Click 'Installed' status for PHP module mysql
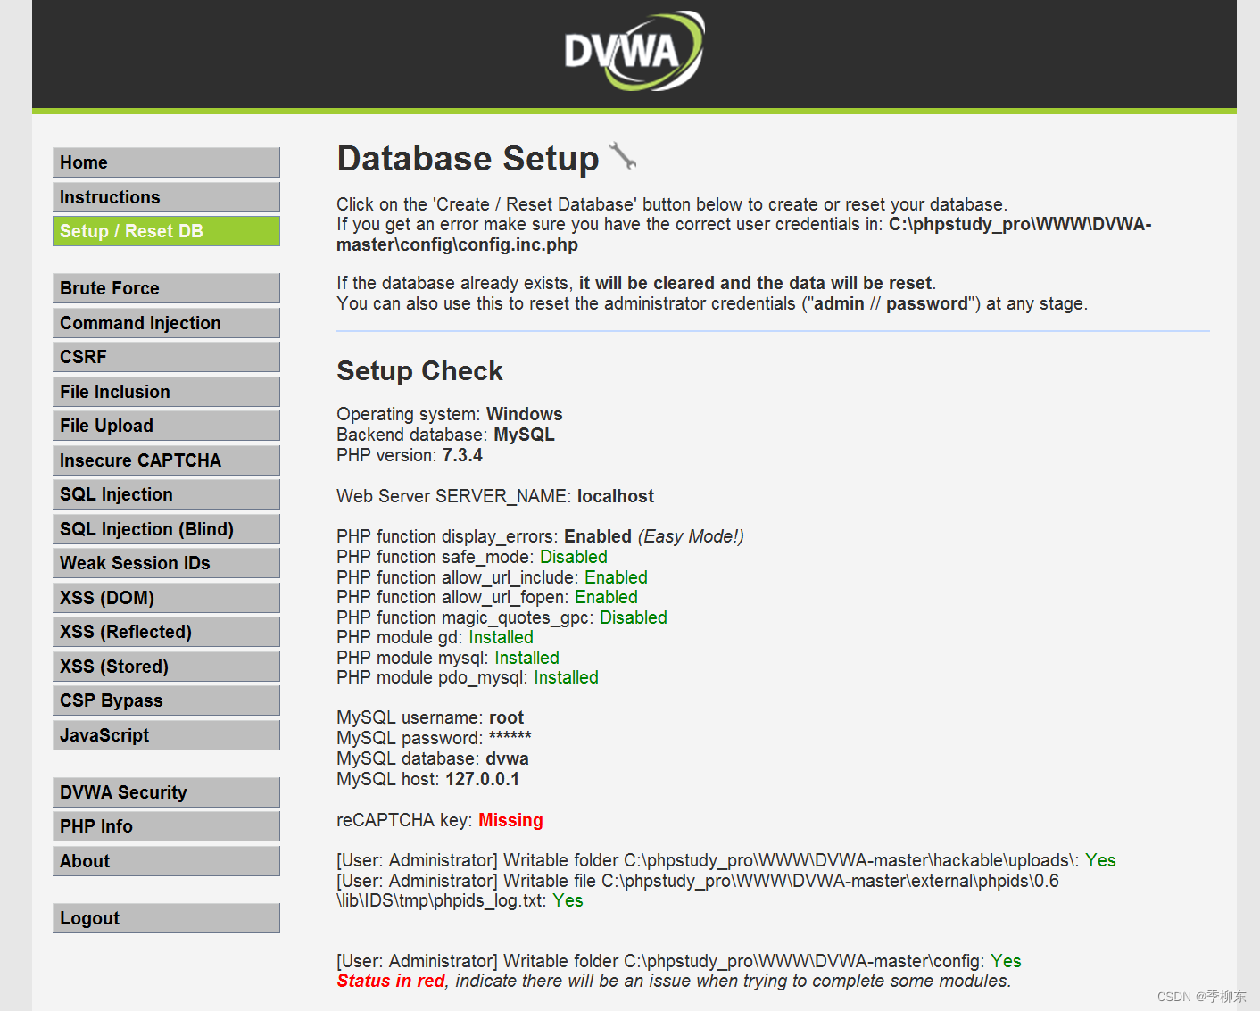This screenshot has height=1011, width=1260. point(526,658)
